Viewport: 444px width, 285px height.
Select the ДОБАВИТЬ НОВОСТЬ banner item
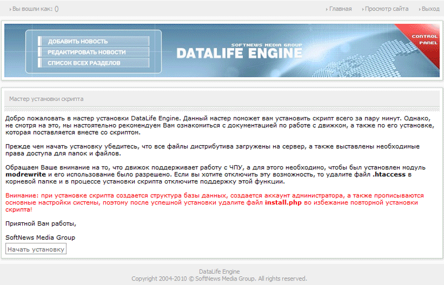[93, 42]
